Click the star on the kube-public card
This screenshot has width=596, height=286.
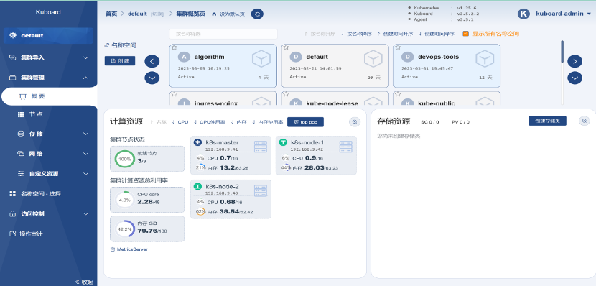(398, 94)
